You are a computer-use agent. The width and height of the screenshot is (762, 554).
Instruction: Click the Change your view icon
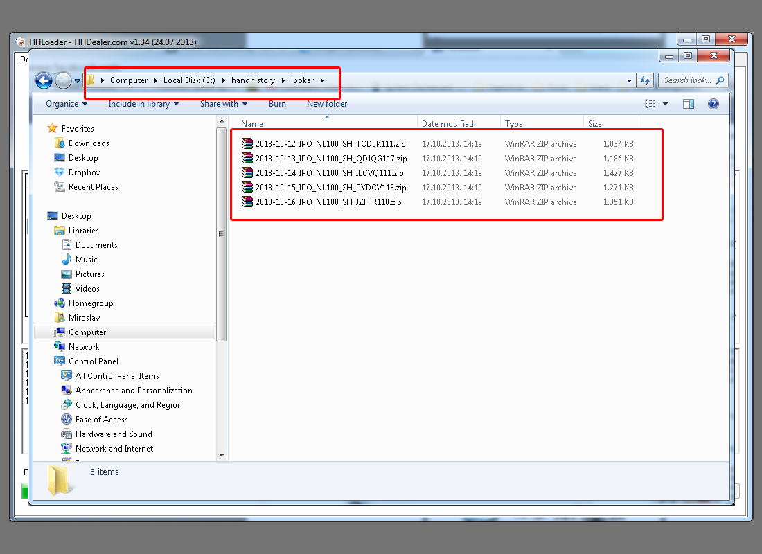pyautogui.click(x=650, y=104)
